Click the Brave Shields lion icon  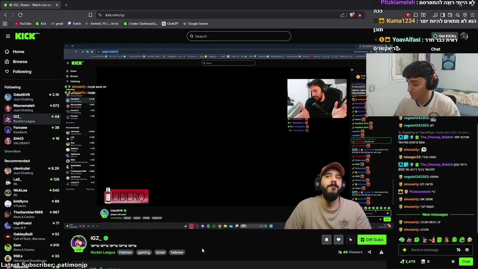[352, 15]
